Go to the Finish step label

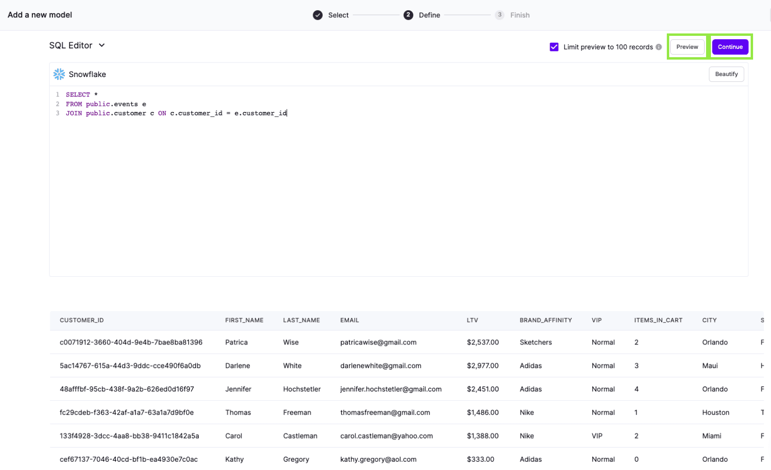point(519,15)
